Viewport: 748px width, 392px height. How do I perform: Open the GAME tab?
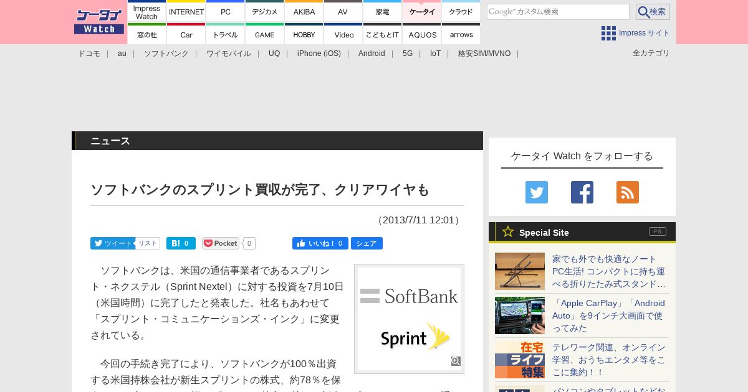pos(265,34)
